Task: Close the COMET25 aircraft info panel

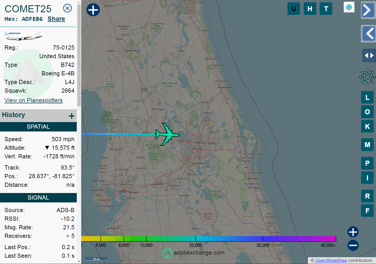Action: pos(67,8)
